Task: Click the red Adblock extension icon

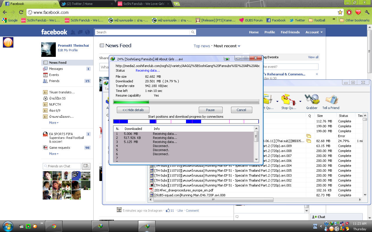Action: (349, 12)
